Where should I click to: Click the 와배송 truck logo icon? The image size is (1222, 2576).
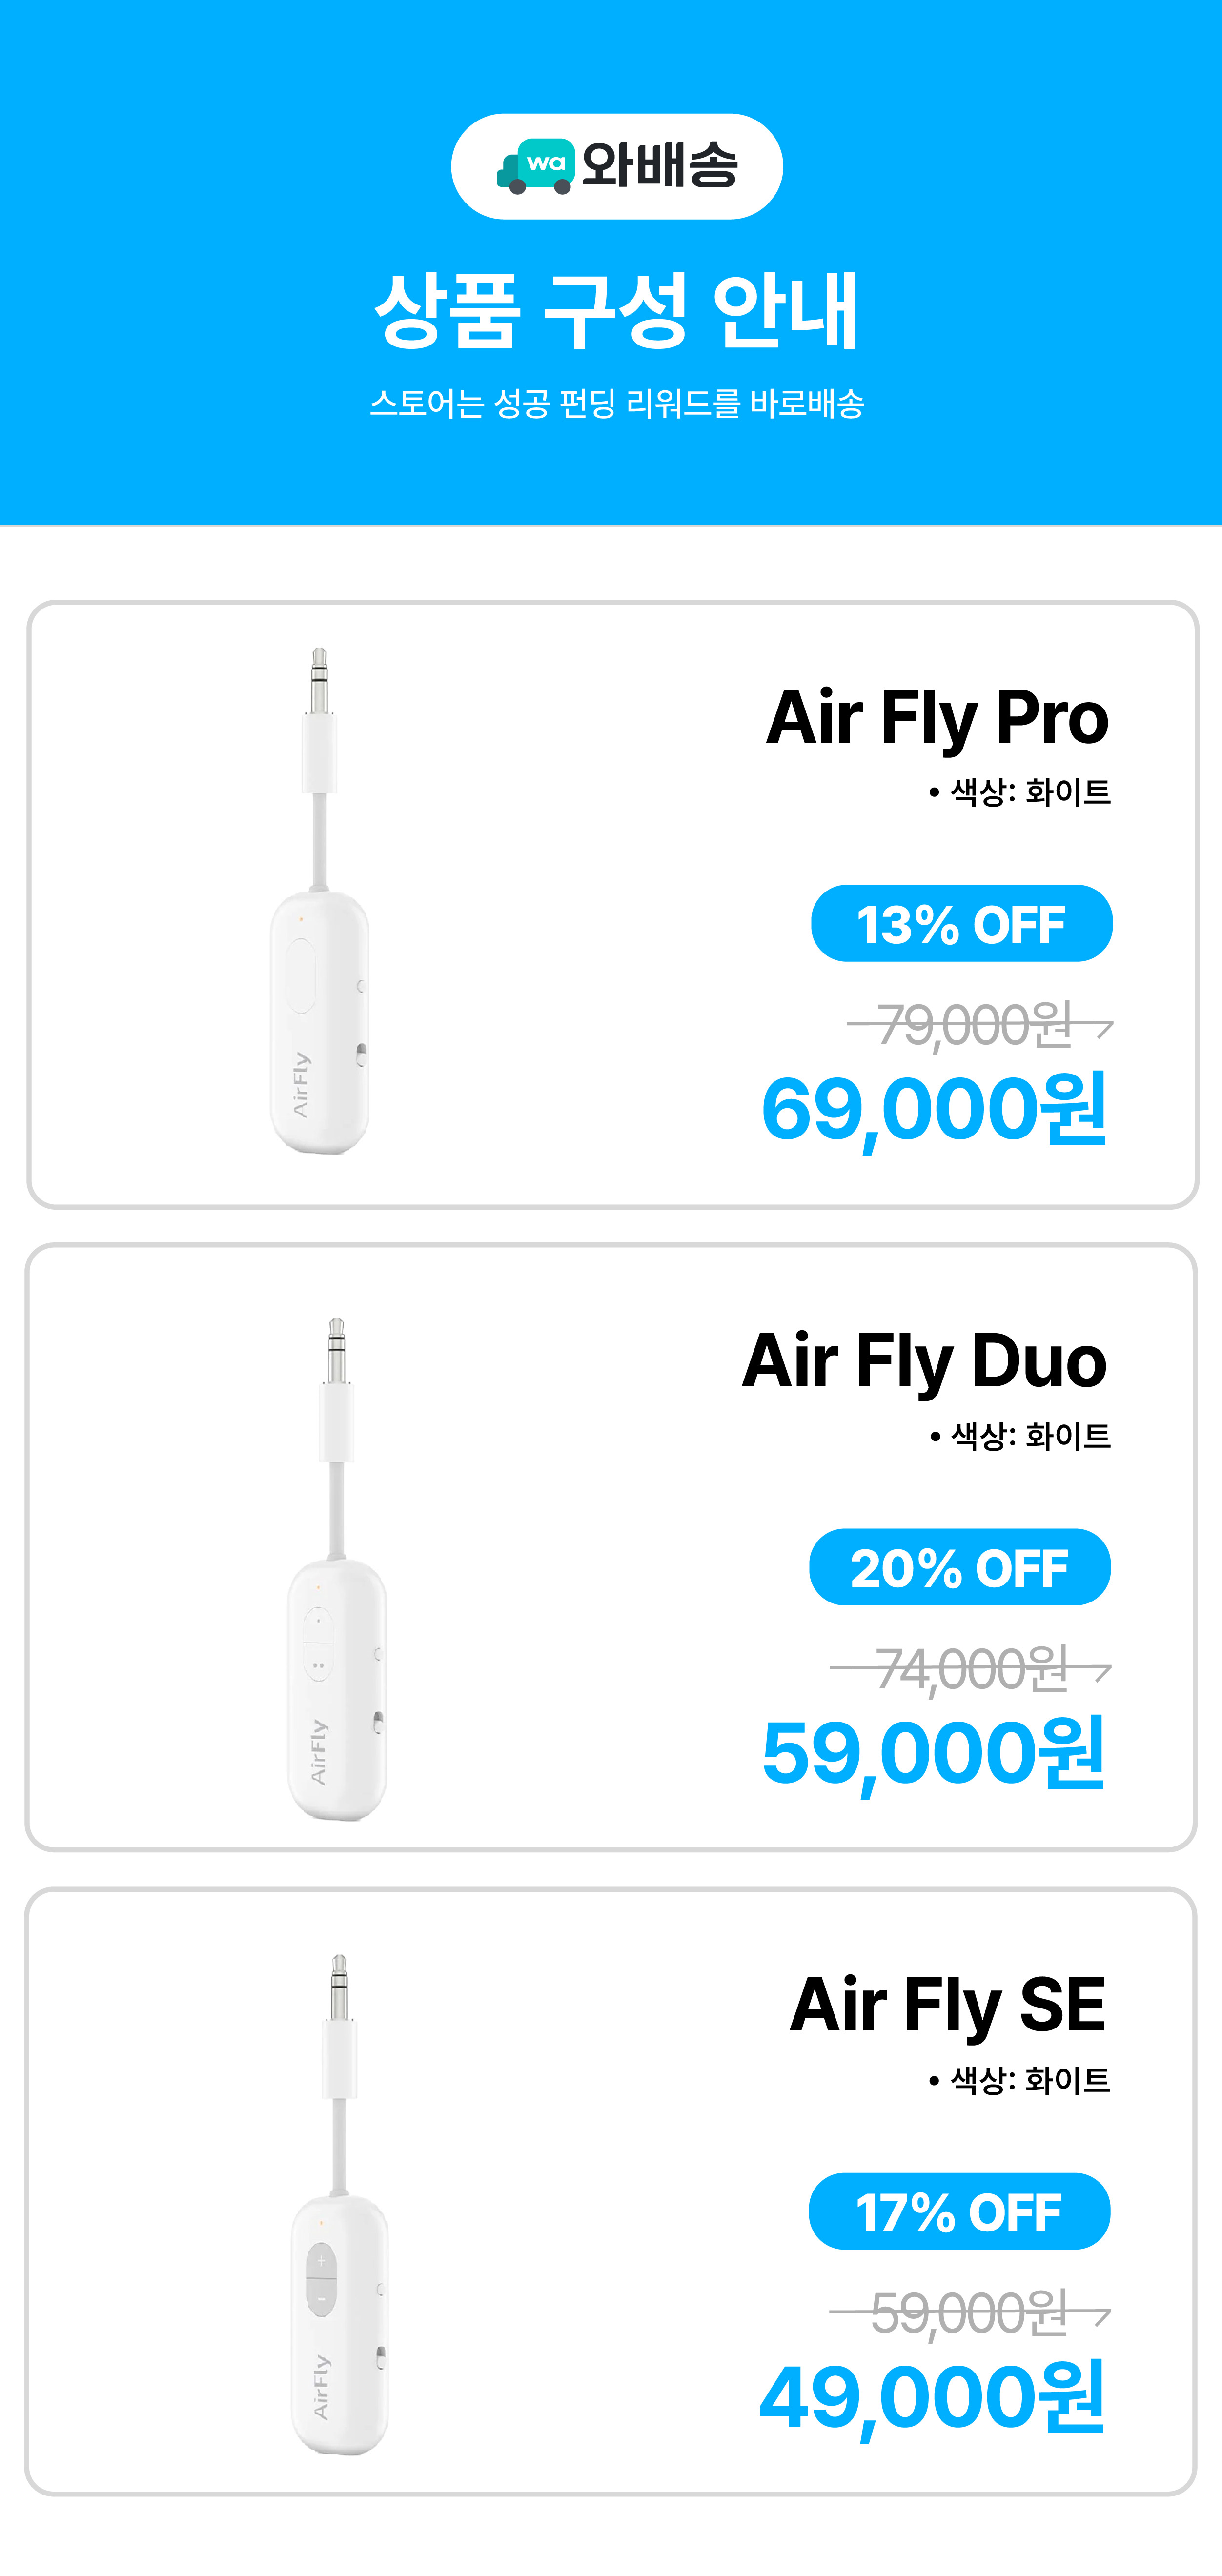[536, 166]
